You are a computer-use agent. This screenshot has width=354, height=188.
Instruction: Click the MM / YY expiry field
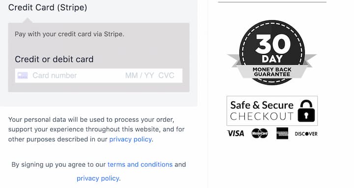(x=140, y=76)
